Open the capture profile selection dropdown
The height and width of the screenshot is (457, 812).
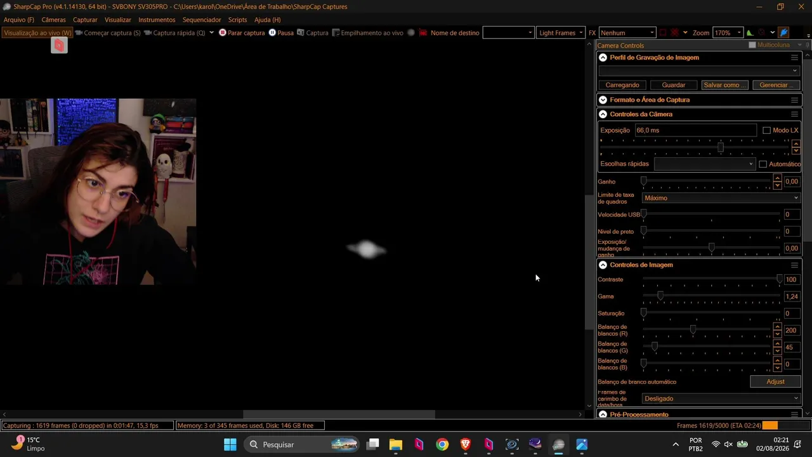coord(698,70)
